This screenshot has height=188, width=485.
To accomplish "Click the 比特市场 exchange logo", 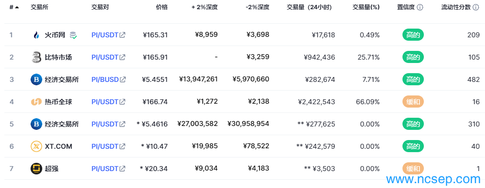I will (36, 57).
